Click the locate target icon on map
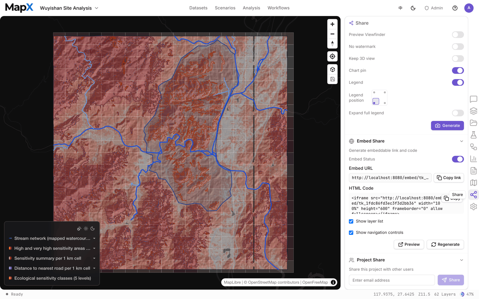Screen dimensions: 479x299 tap(332, 56)
